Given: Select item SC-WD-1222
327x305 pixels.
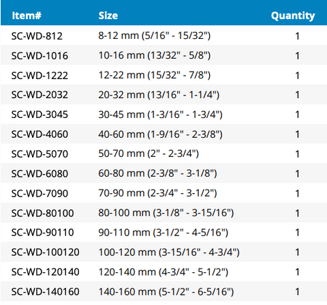Looking at the screenshot, I should pos(40,76).
